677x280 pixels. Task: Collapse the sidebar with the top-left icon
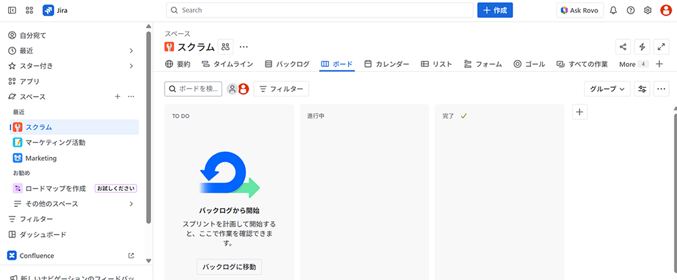tap(12, 10)
